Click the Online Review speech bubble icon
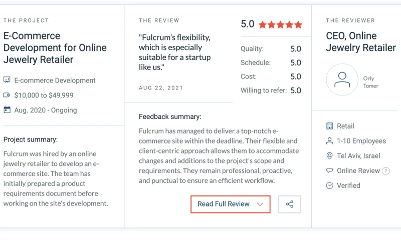This screenshot has height=240, width=401. pyautogui.click(x=329, y=170)
